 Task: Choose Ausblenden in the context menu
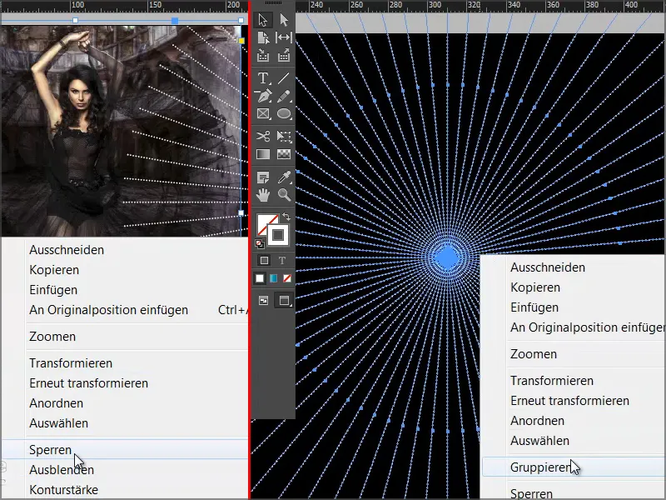[x=62, y=470]
